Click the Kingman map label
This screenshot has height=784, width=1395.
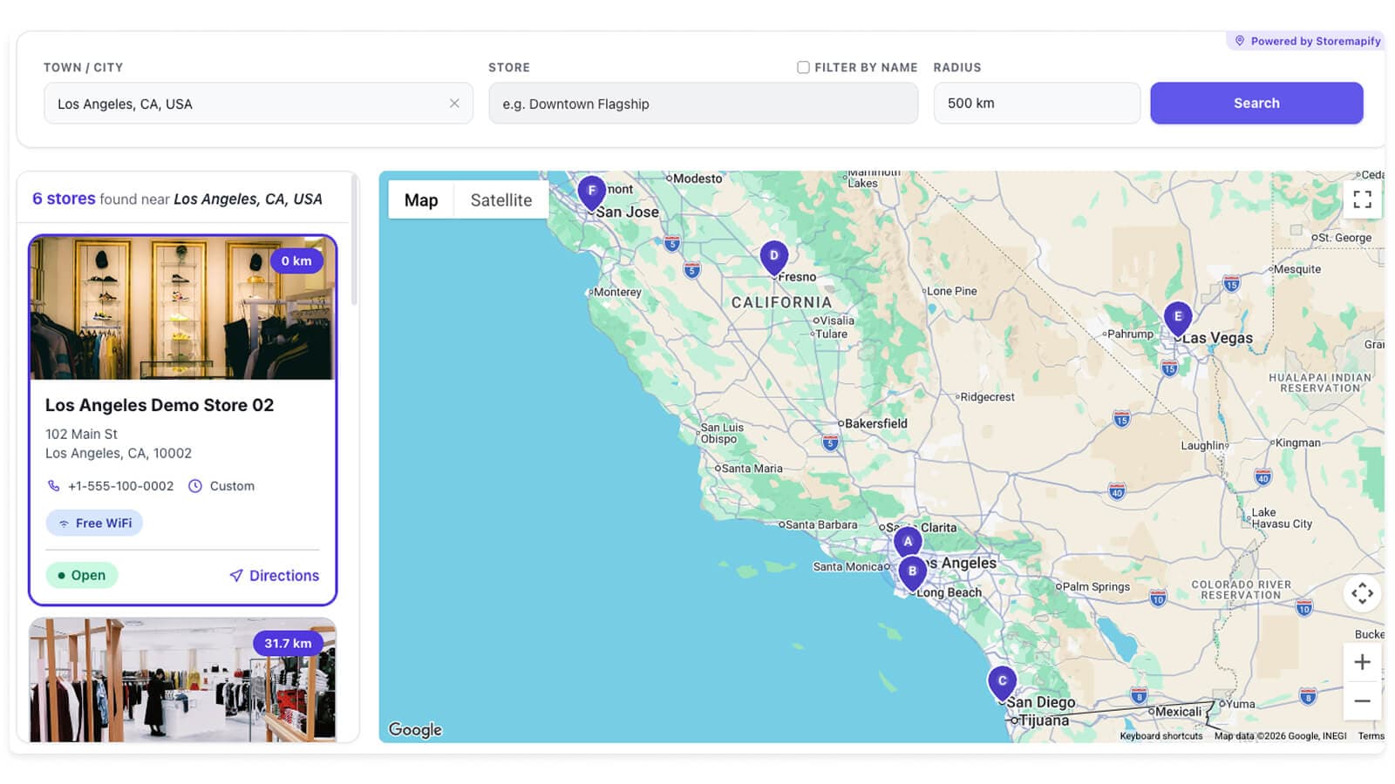click(x=1296, y=443)
